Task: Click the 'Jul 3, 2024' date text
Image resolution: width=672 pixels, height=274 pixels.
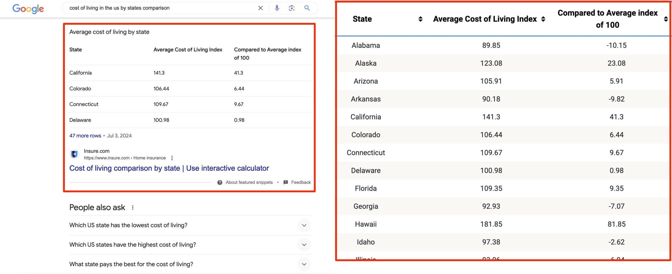Action: (x=119, y=136)
